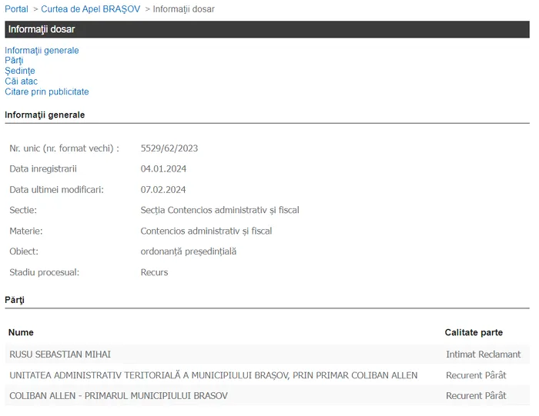Open Citare prin publicitate link
Viewport: 539px width, 416px height.
tap(47, 92)
